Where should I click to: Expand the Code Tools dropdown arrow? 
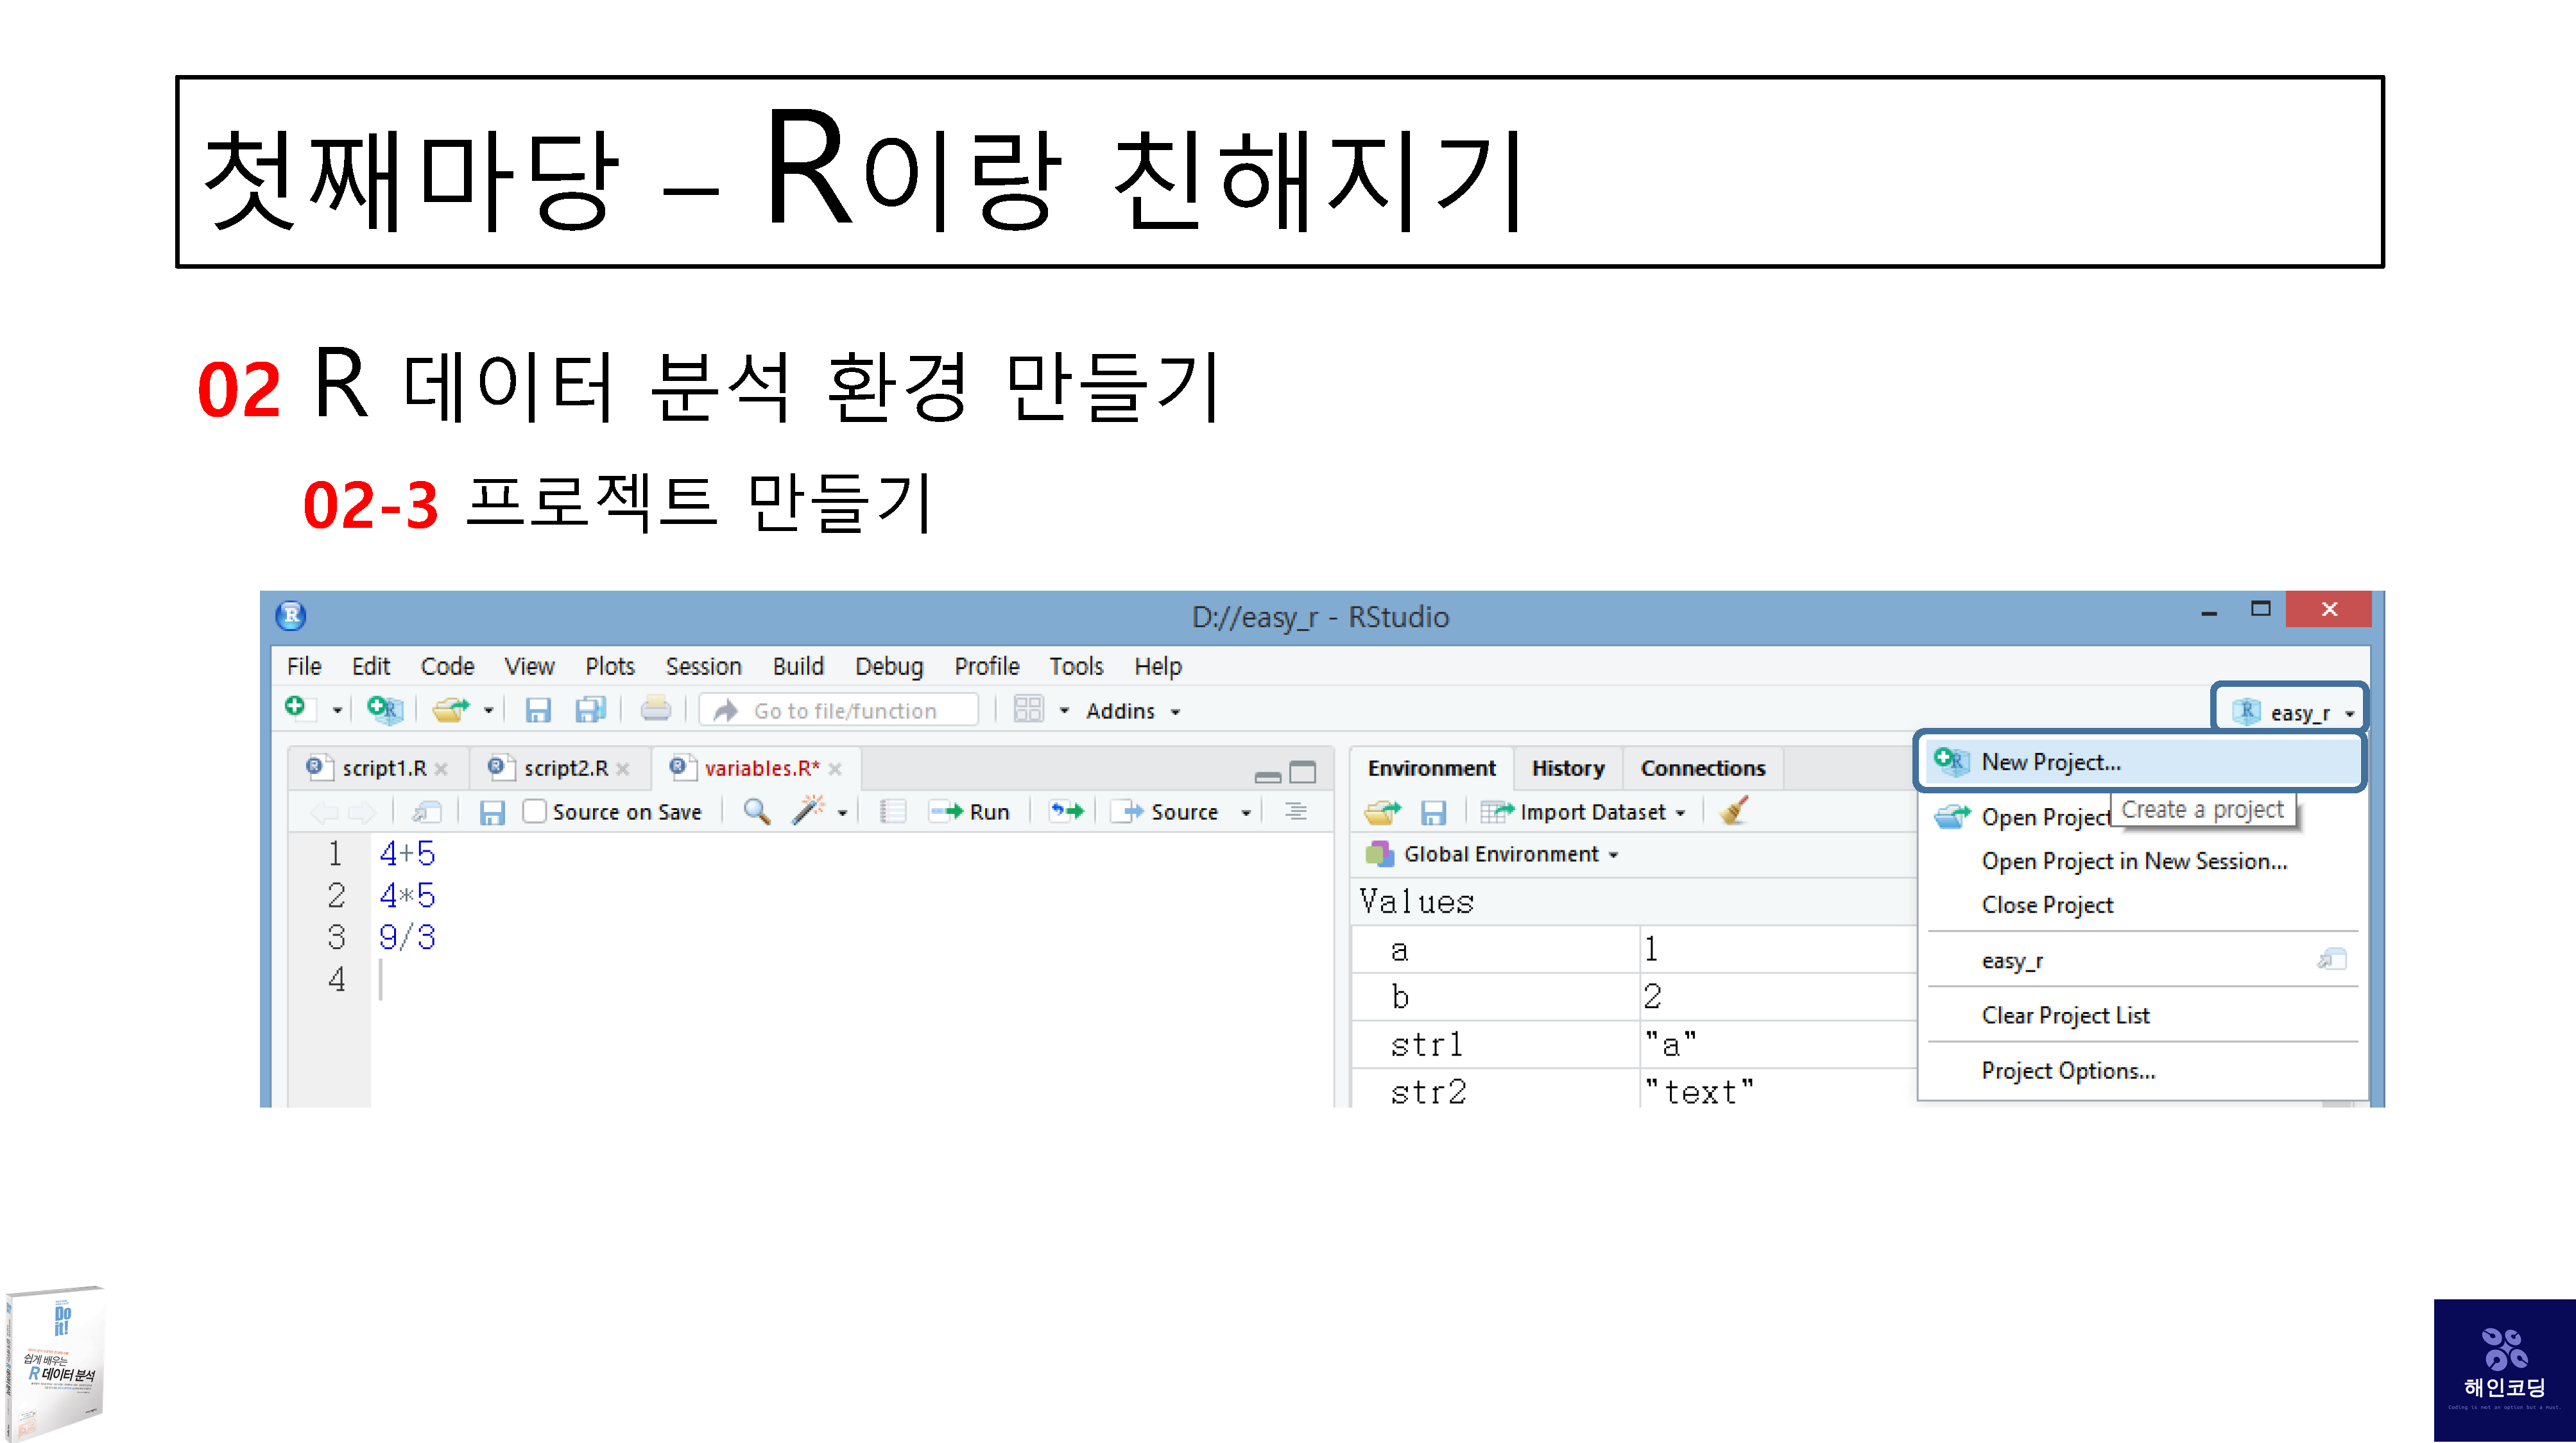[x=842, y=813]
